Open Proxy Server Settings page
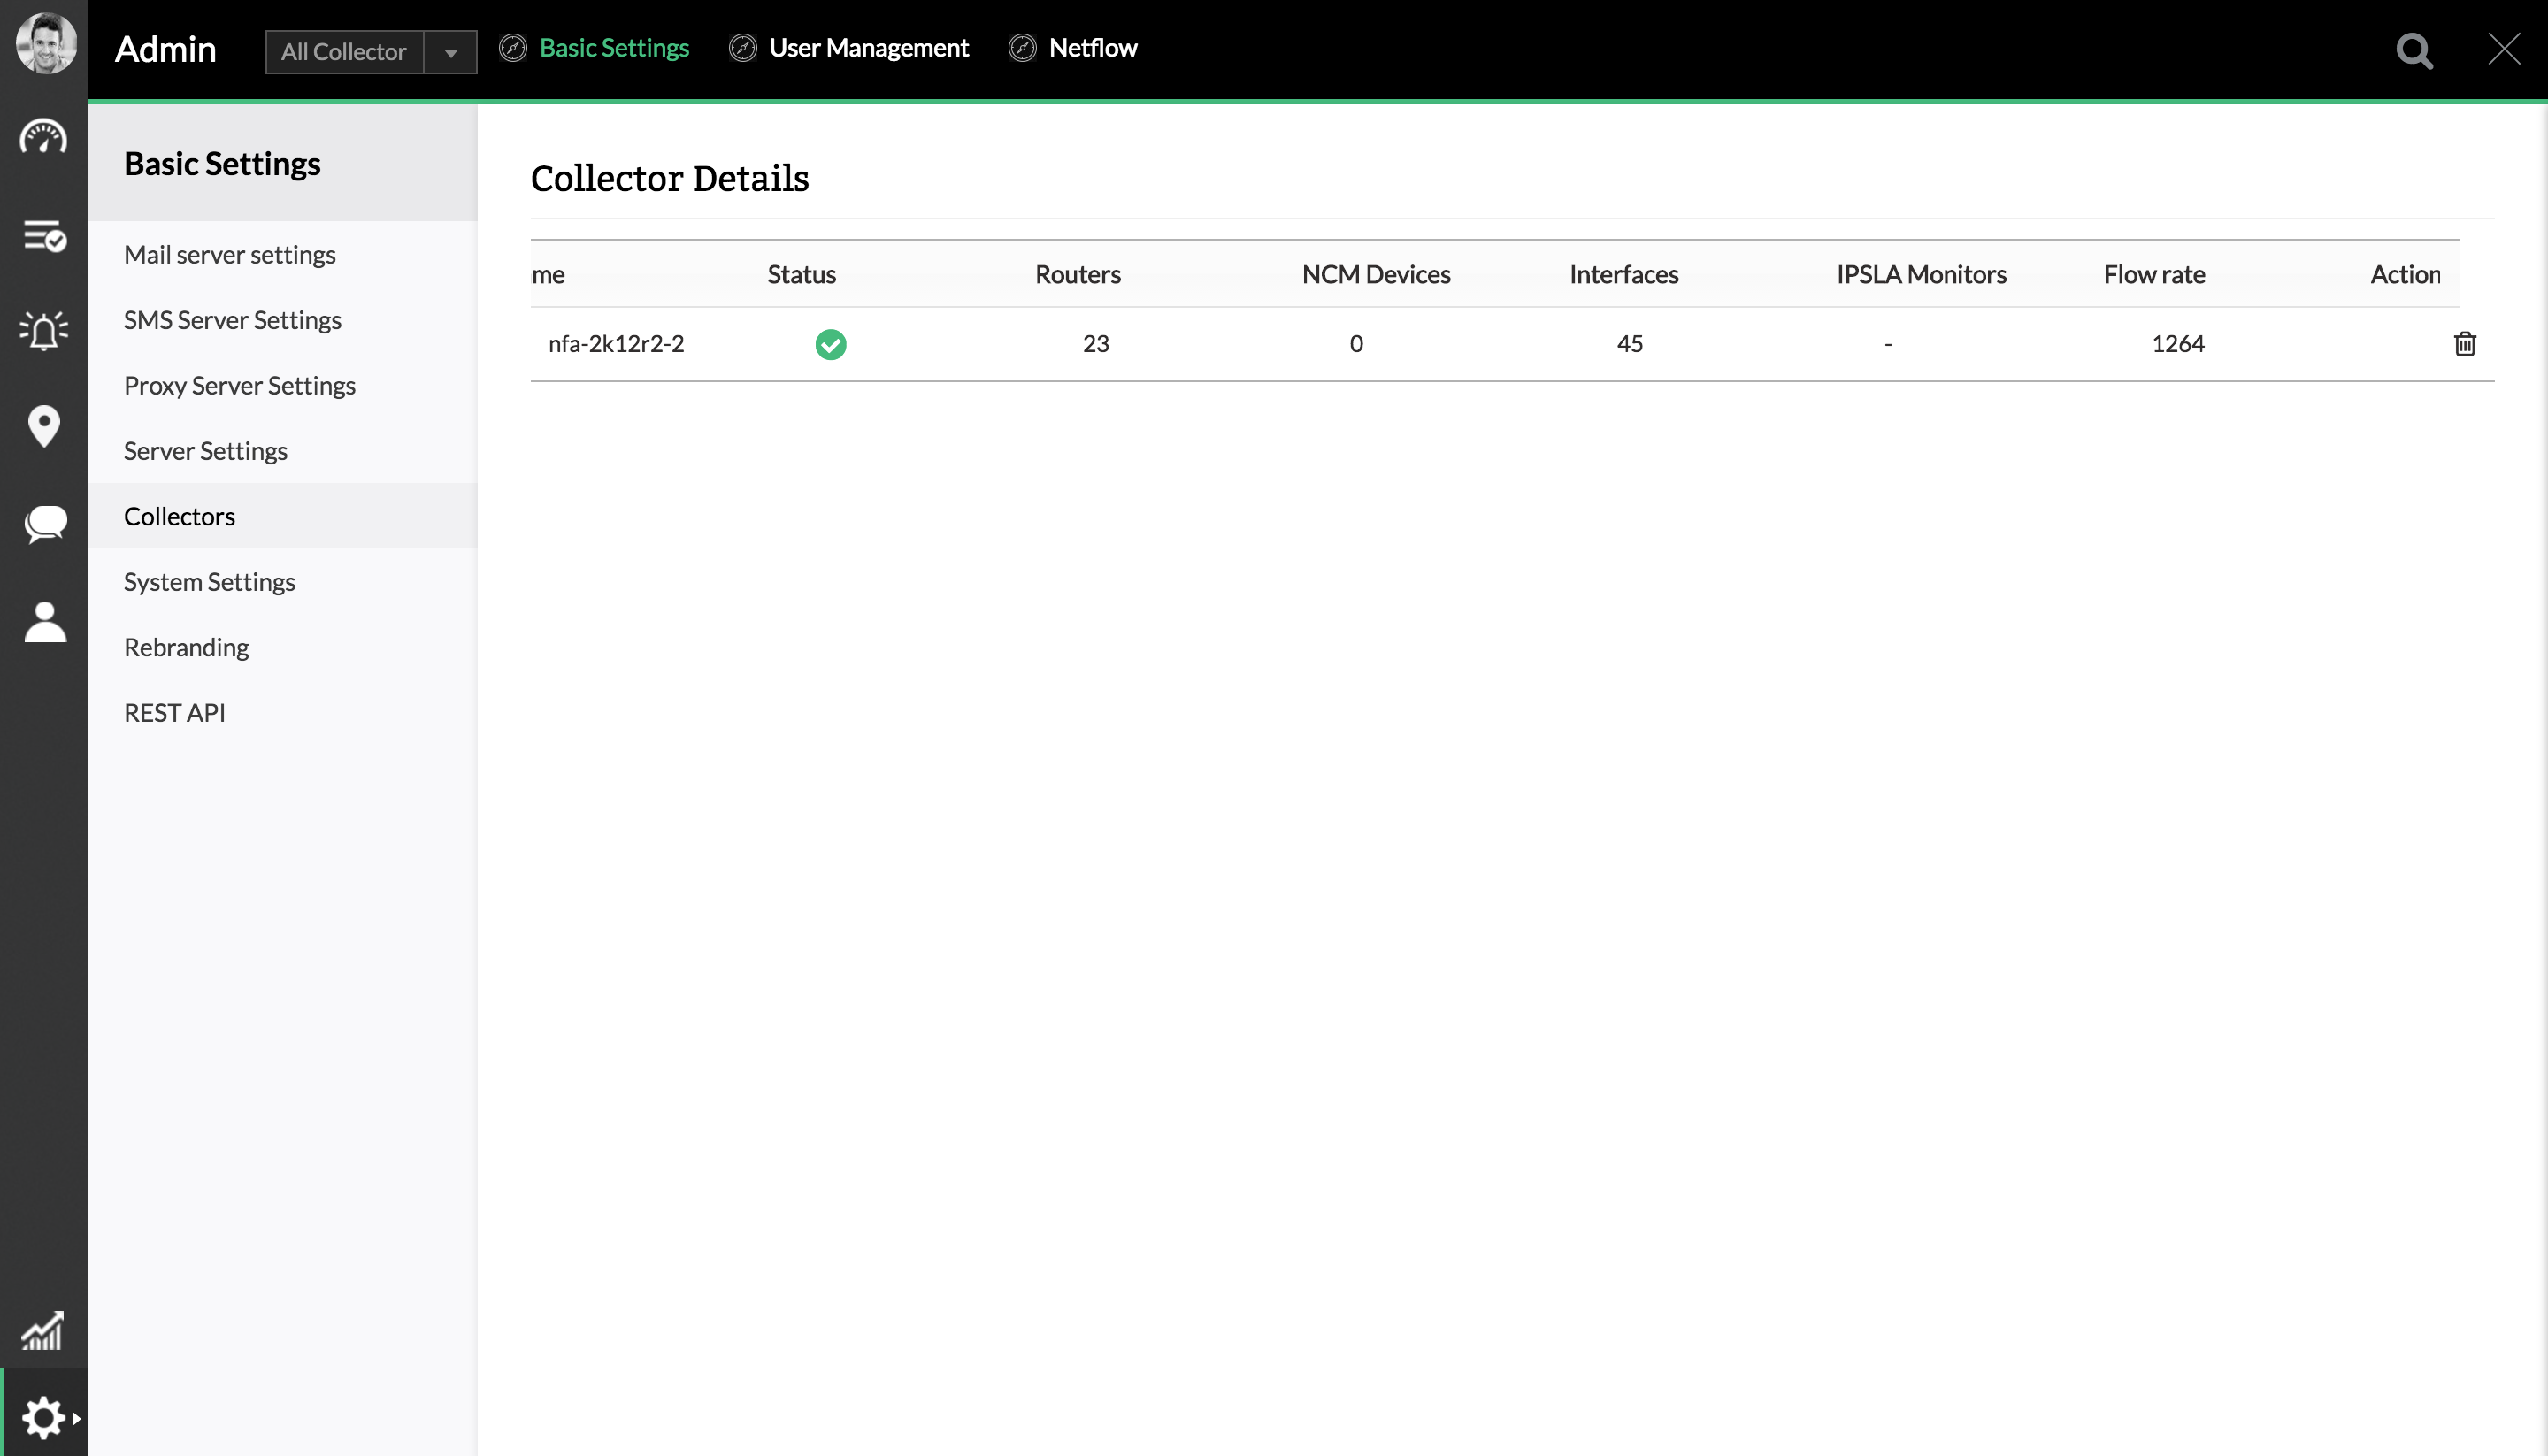 click(240, 386)
